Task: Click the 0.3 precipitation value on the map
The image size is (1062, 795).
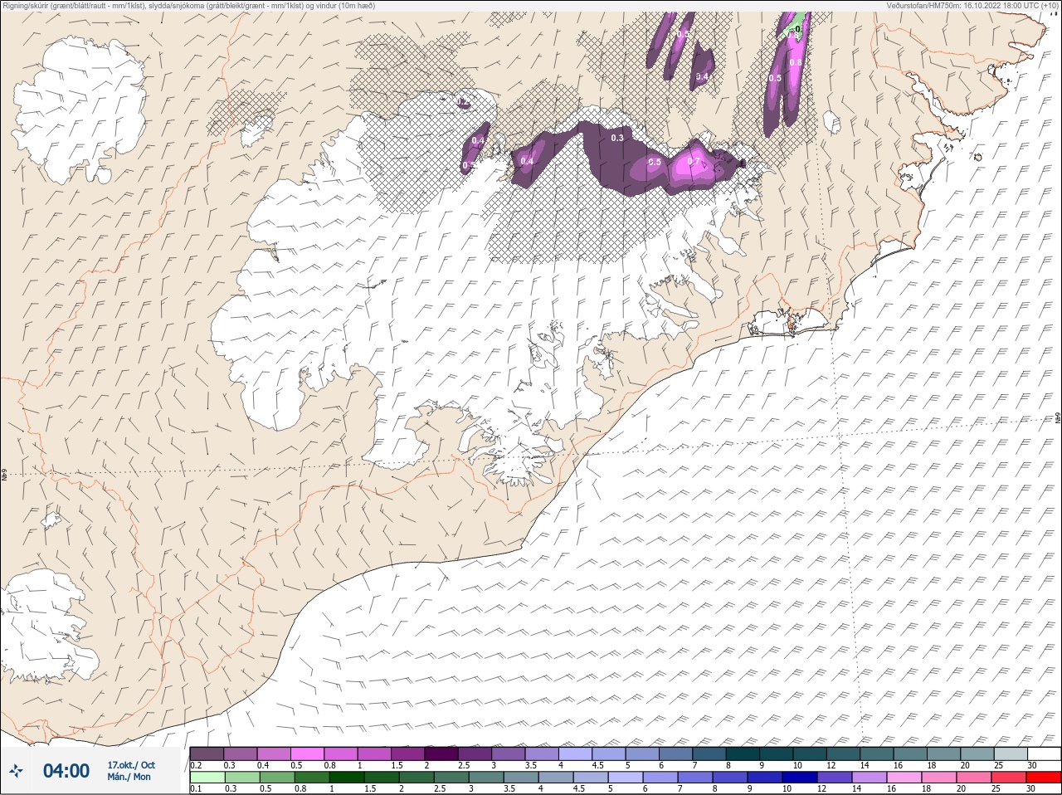Action: 617,138
